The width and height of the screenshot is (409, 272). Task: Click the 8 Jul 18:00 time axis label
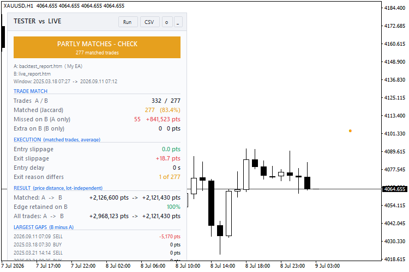[257, 266]
